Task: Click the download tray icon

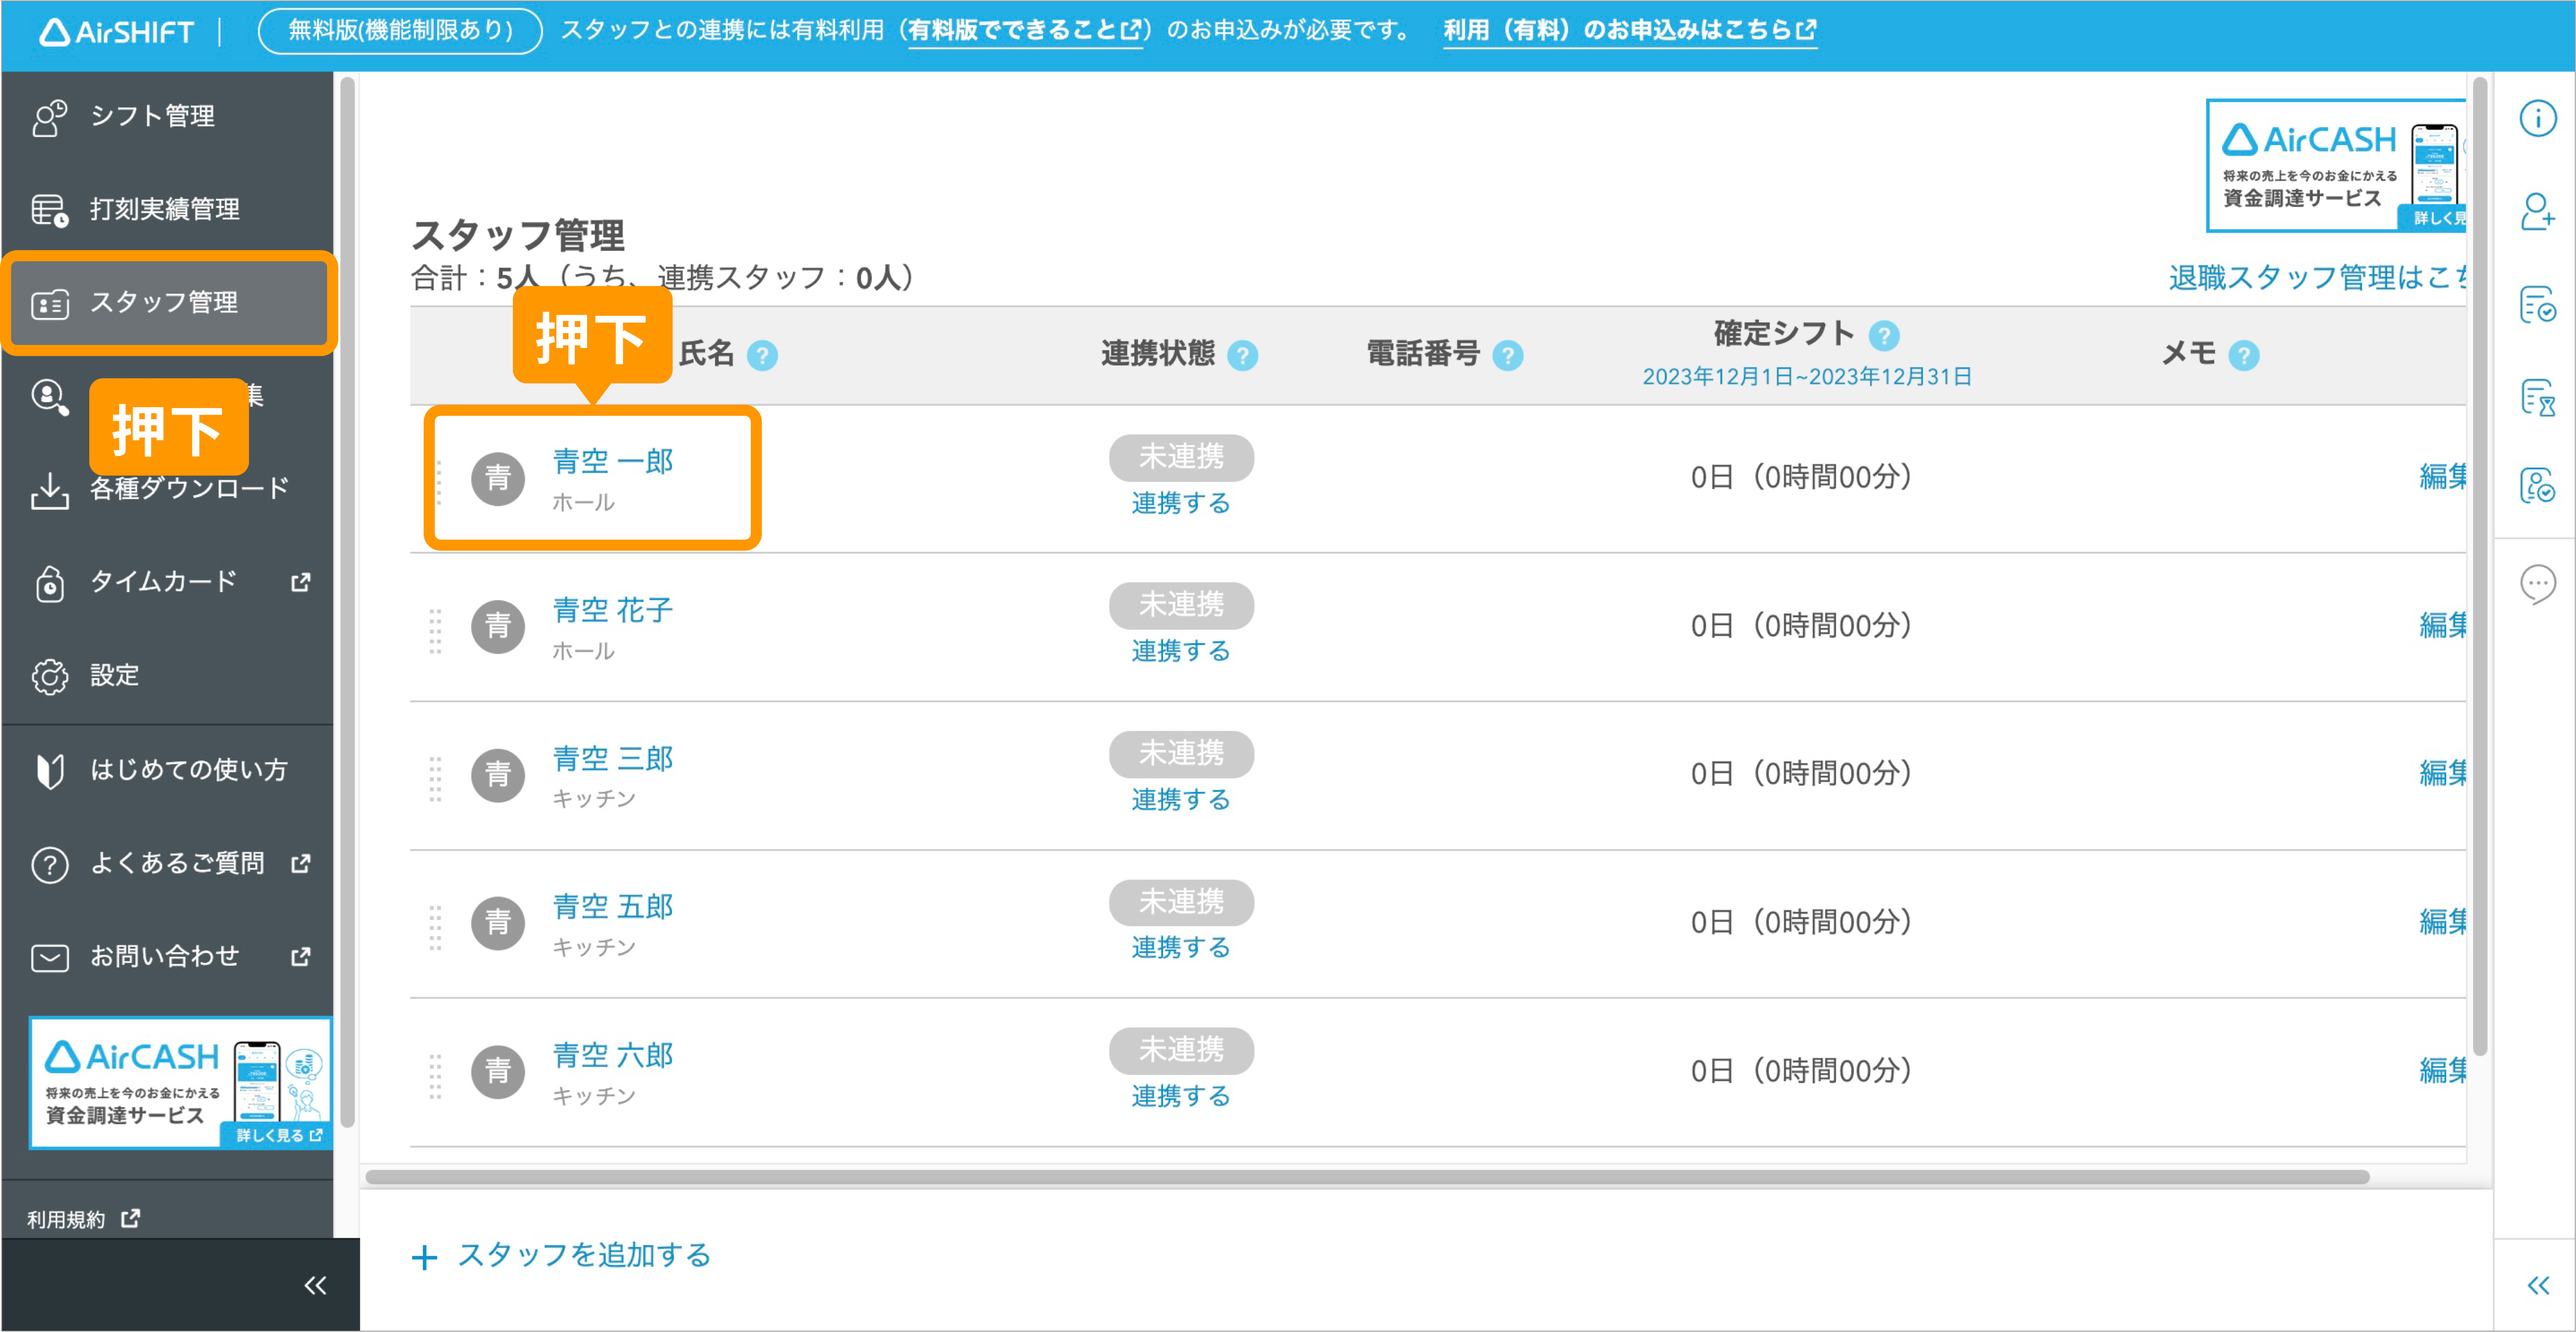Action: pos(49,491)
